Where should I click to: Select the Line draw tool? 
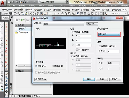2,23
